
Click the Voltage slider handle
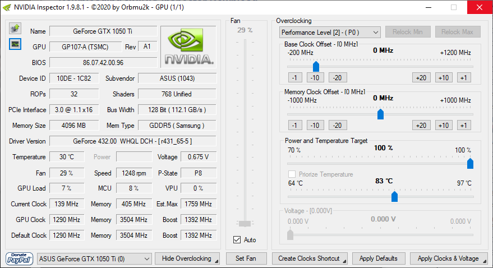(290, 234)
